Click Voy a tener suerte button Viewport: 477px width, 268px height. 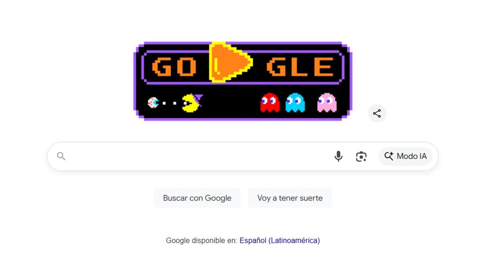pos(290,198)
